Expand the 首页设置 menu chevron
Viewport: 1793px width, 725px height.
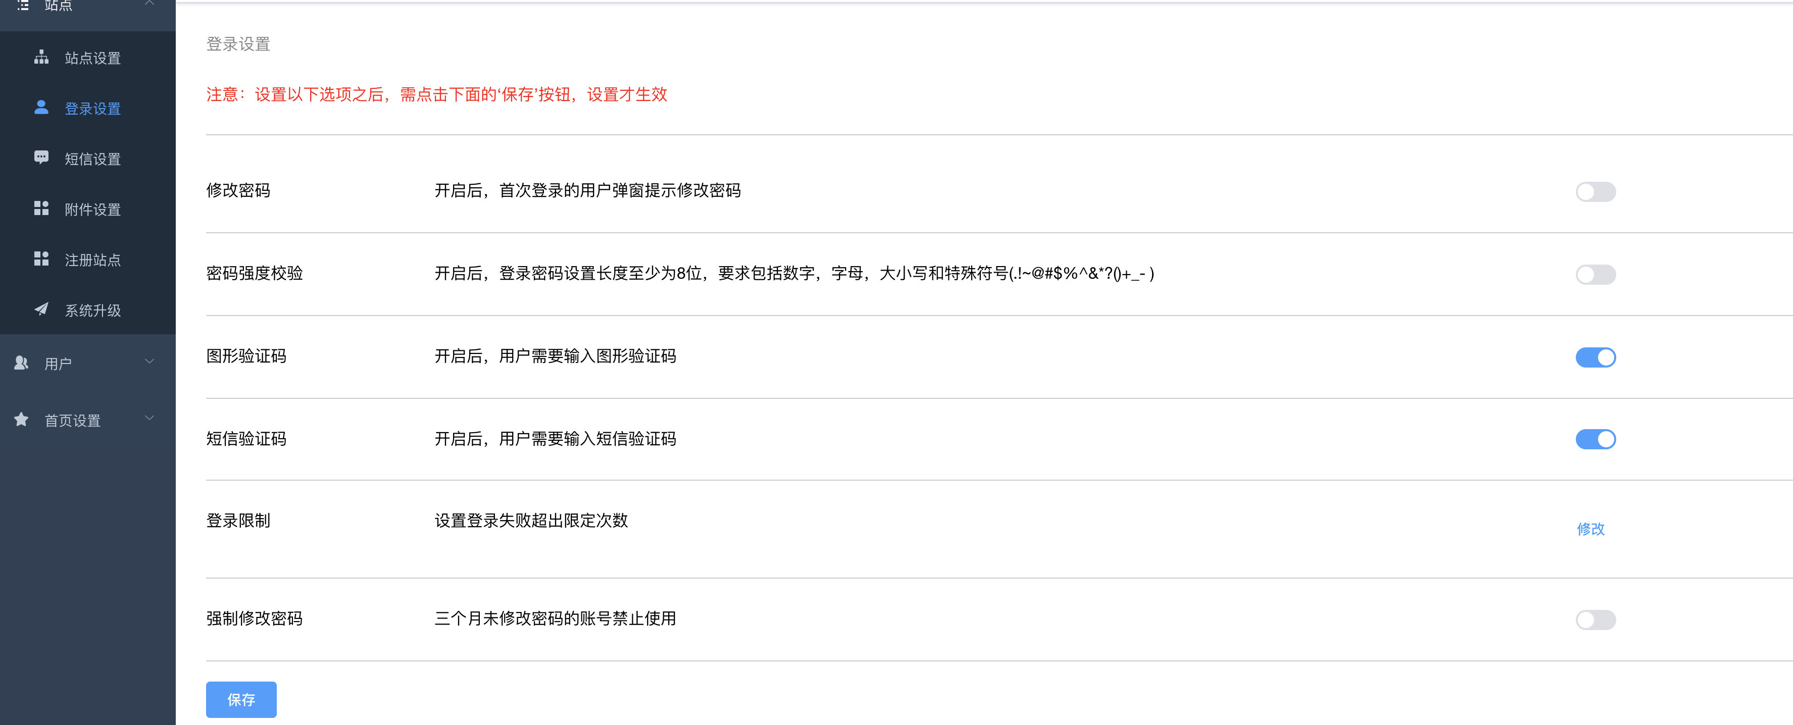pyautogui.click(x=149, y=418)
